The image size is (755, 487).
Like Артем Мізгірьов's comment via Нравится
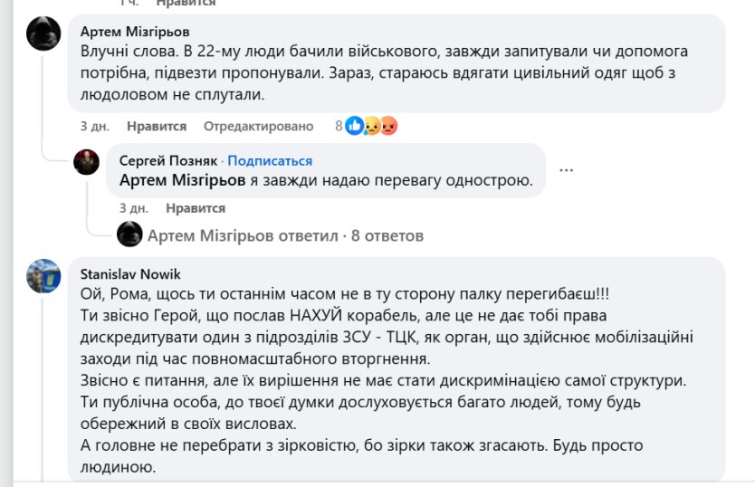[x=157, y=127]
